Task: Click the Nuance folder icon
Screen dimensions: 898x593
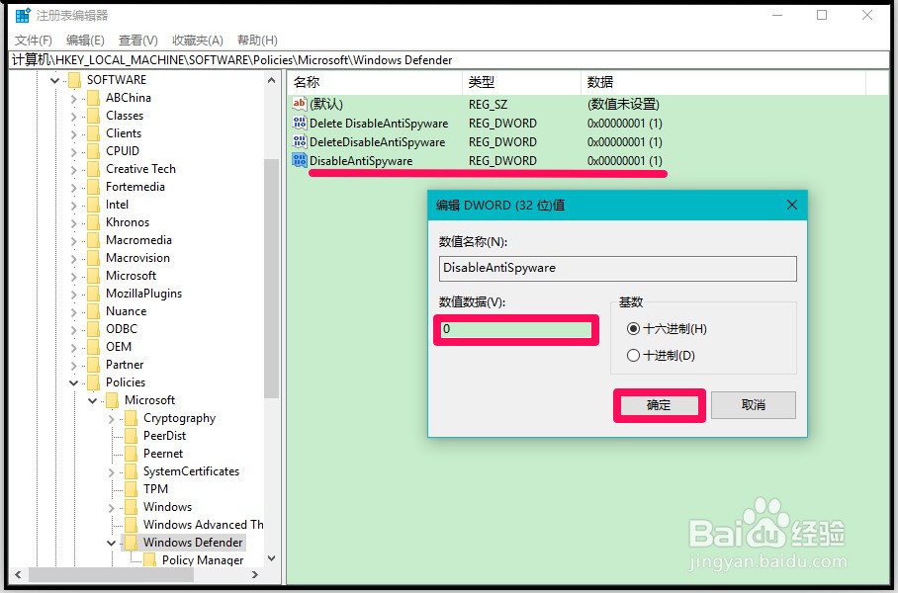Action: pyautogui.click(x=93, y=311)
